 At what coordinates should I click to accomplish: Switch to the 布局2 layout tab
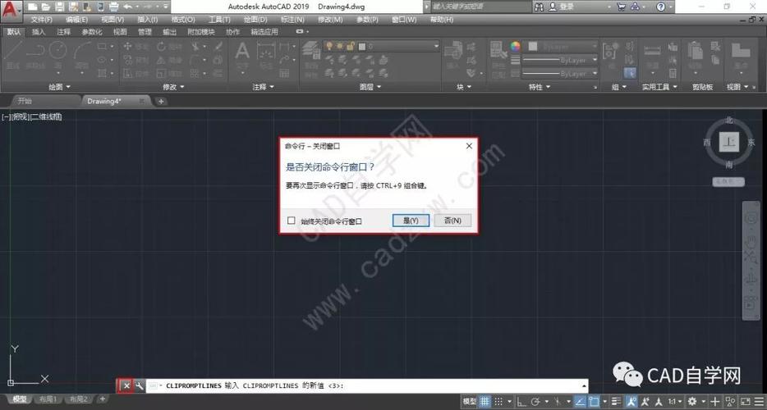point(78,399)
